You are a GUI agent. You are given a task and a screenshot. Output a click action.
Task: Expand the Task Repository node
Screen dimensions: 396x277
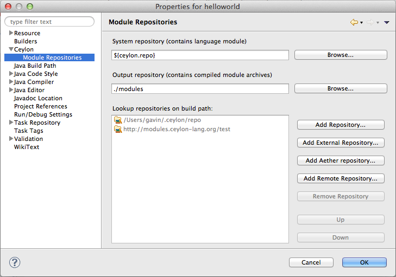coord(11,123)
